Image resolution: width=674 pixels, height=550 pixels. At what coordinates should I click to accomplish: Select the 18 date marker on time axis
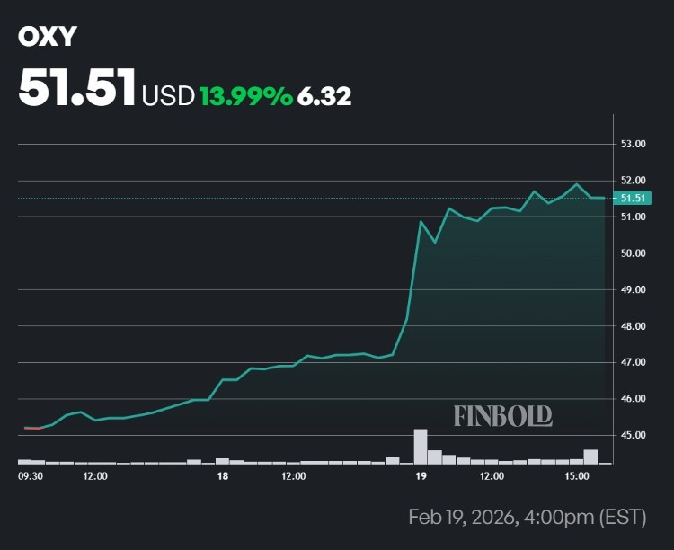[x=222, y=475]
